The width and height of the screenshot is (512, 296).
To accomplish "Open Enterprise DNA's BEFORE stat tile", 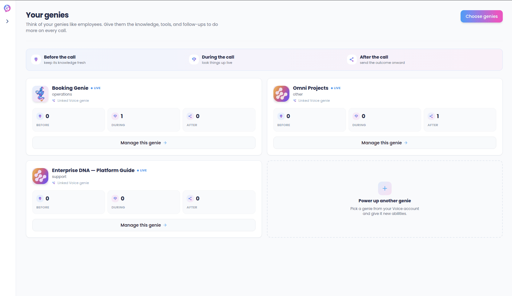I will click(x=69, y=202).
